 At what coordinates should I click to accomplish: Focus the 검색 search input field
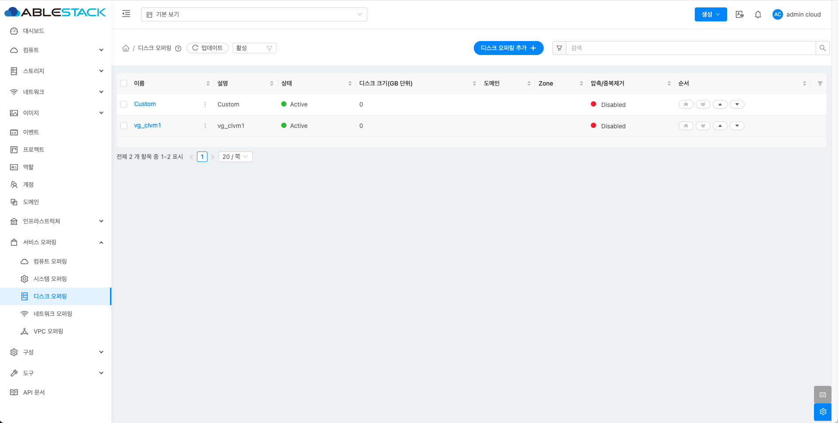coord(690,48)
